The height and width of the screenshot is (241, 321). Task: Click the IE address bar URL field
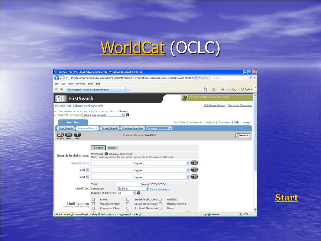pyautogui.click(x=134, y=78)
